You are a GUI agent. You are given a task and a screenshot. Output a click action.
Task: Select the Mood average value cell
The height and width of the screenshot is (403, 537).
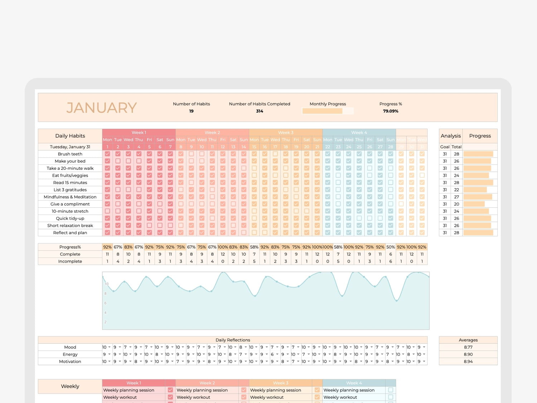click(468, 347)
